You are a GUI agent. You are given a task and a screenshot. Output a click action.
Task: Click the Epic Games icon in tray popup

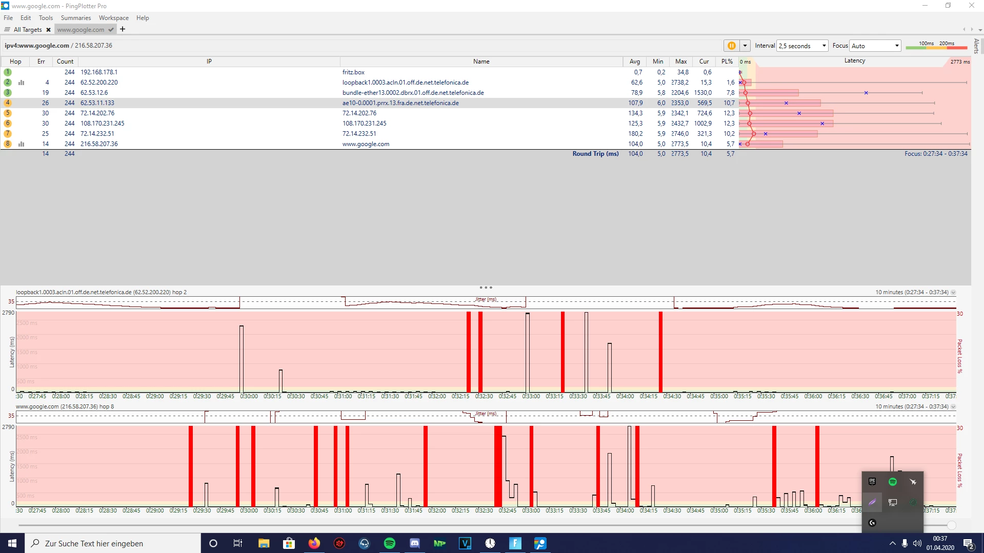click(872, 482)
